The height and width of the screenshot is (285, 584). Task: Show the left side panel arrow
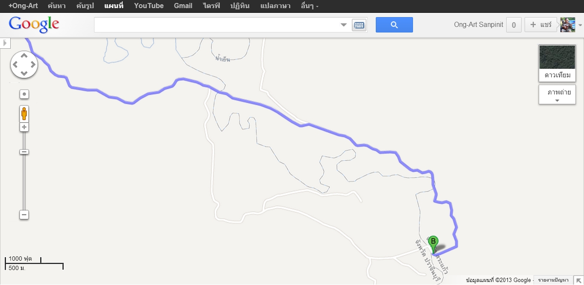(x=5, y=43)
